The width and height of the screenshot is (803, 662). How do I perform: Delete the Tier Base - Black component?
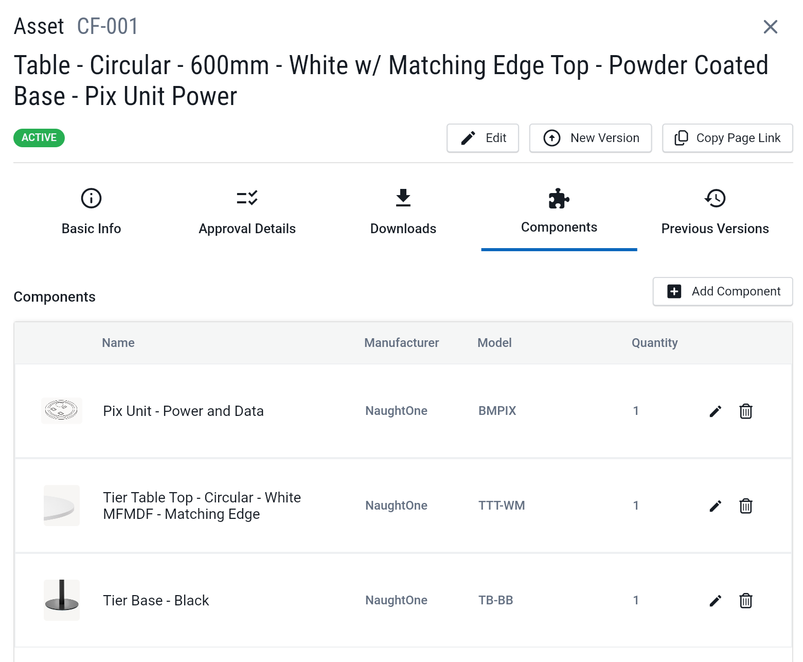745,601
